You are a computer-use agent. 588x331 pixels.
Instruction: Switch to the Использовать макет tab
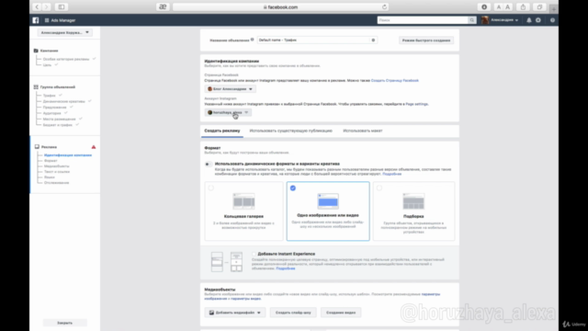click(363, 131)
